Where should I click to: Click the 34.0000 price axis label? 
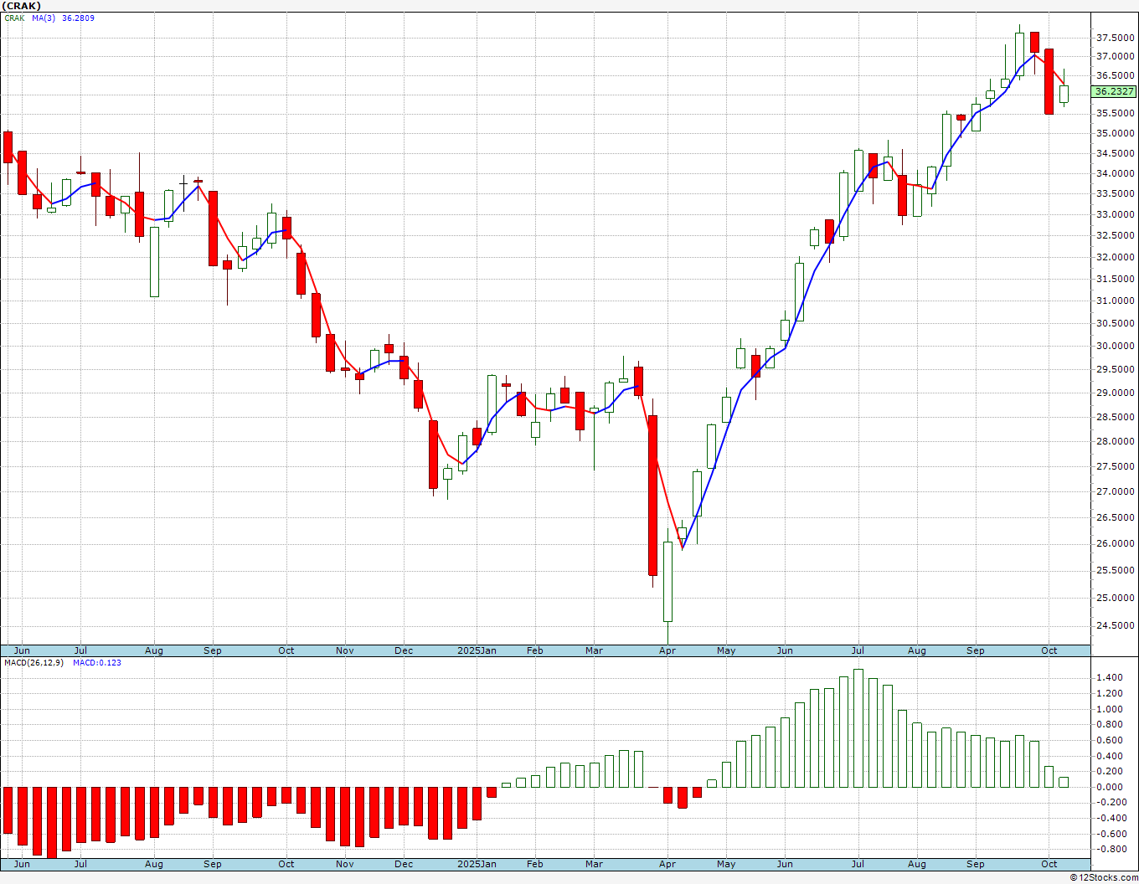click(1115, 173)
